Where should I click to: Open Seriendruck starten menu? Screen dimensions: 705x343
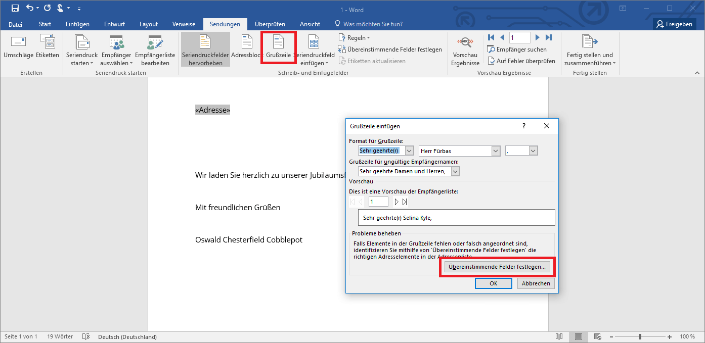click(x=82, y=50)
